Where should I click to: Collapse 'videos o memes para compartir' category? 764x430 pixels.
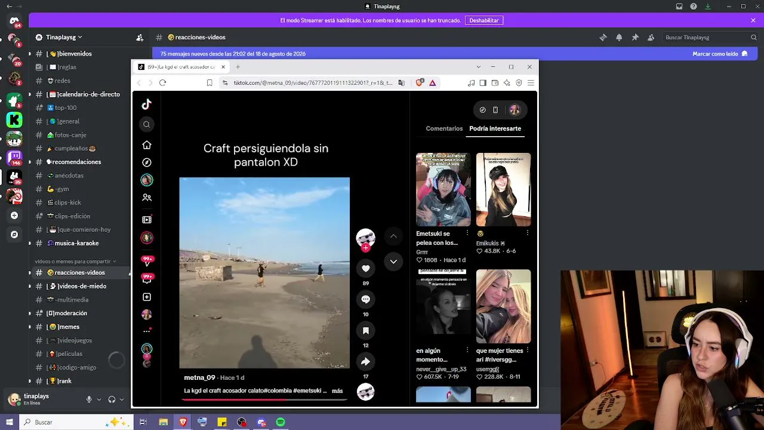click(x=75, y=261)
